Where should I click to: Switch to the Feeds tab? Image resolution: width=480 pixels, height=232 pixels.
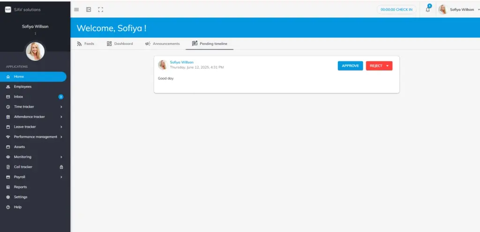[85, 43]
